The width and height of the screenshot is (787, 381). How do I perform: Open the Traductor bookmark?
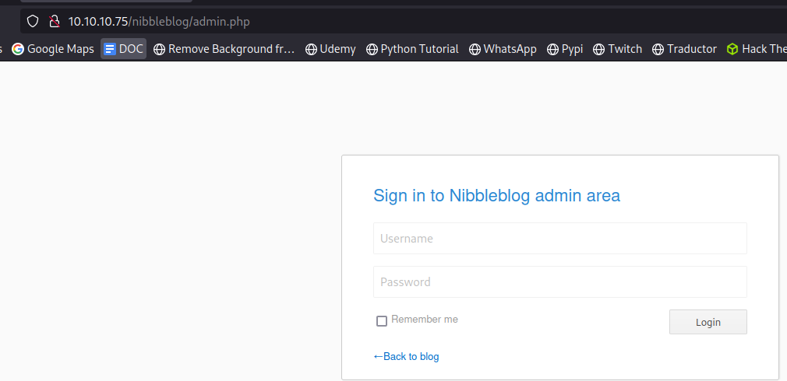tap(684, 49)
